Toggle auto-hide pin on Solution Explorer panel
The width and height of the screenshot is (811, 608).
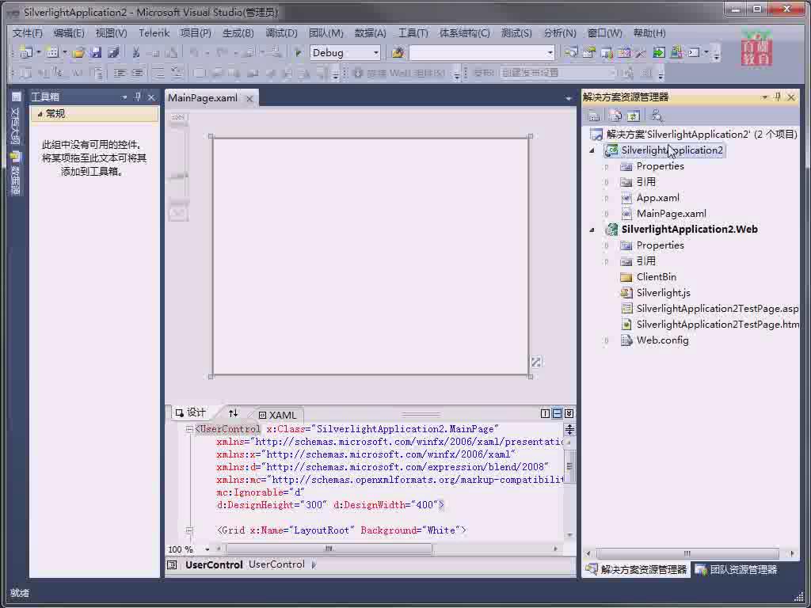coord(778,97)
